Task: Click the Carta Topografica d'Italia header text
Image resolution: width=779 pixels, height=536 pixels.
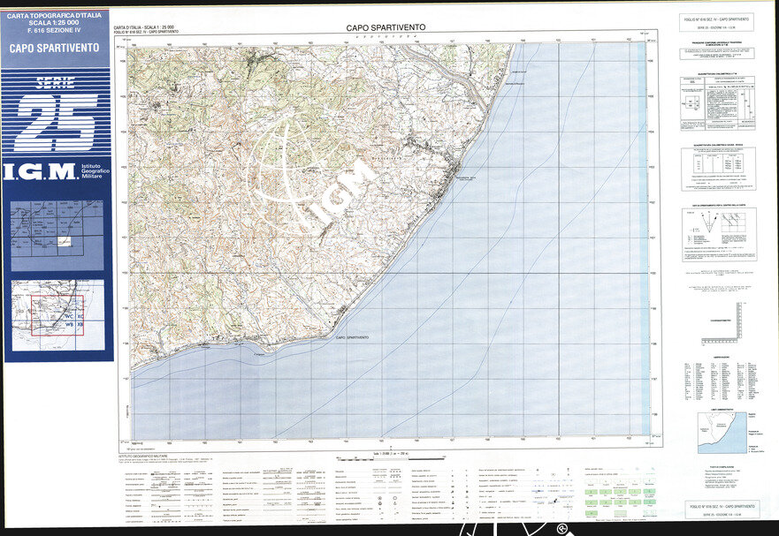Action: click(x=55, y=19)
